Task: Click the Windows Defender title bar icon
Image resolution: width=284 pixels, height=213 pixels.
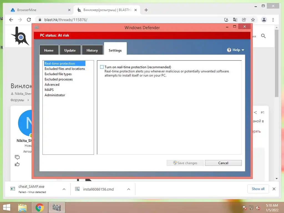Action: coord(36,27)
